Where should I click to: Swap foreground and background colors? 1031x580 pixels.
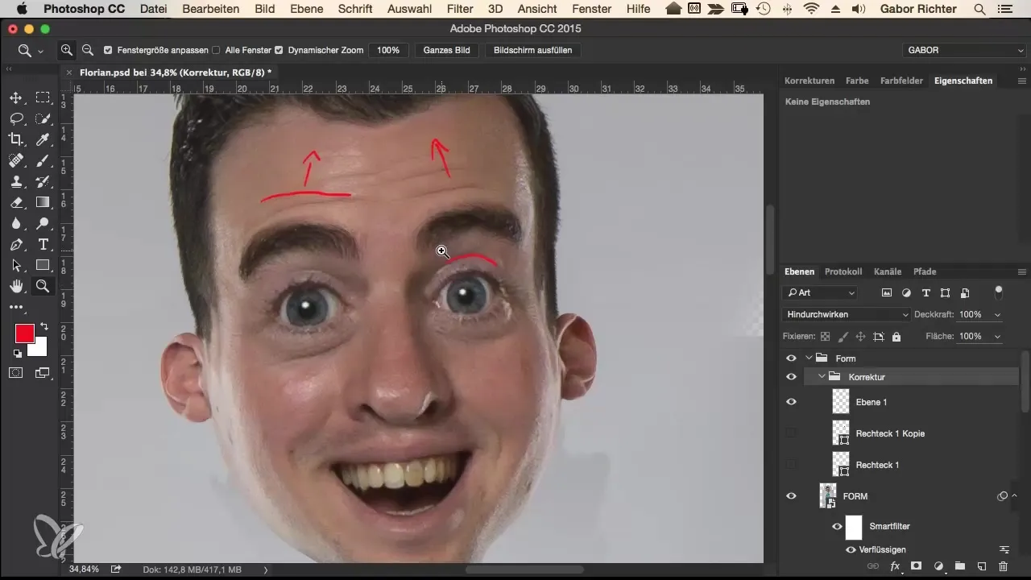pos(43,326)
